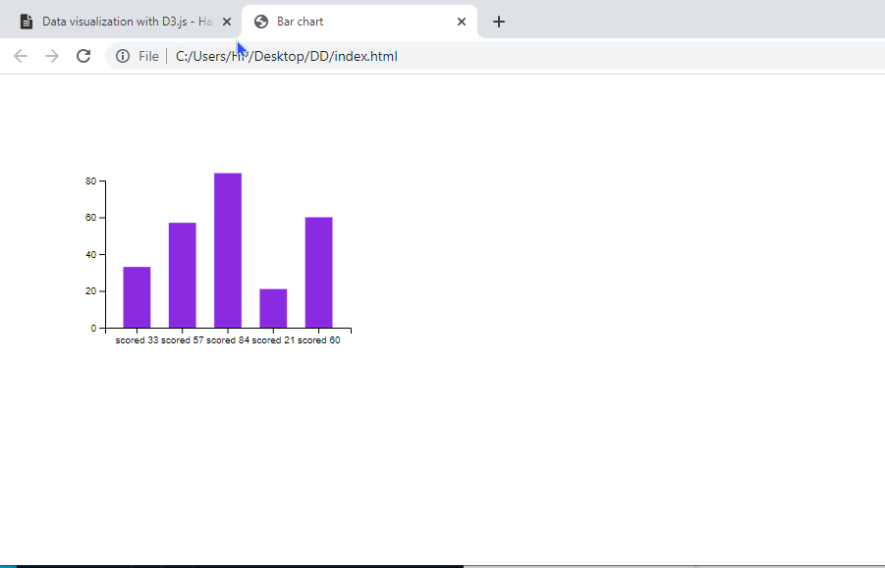Click the purple bar for scored 60
The width and height of the screenshot is (885, 568).
(319, 273)
